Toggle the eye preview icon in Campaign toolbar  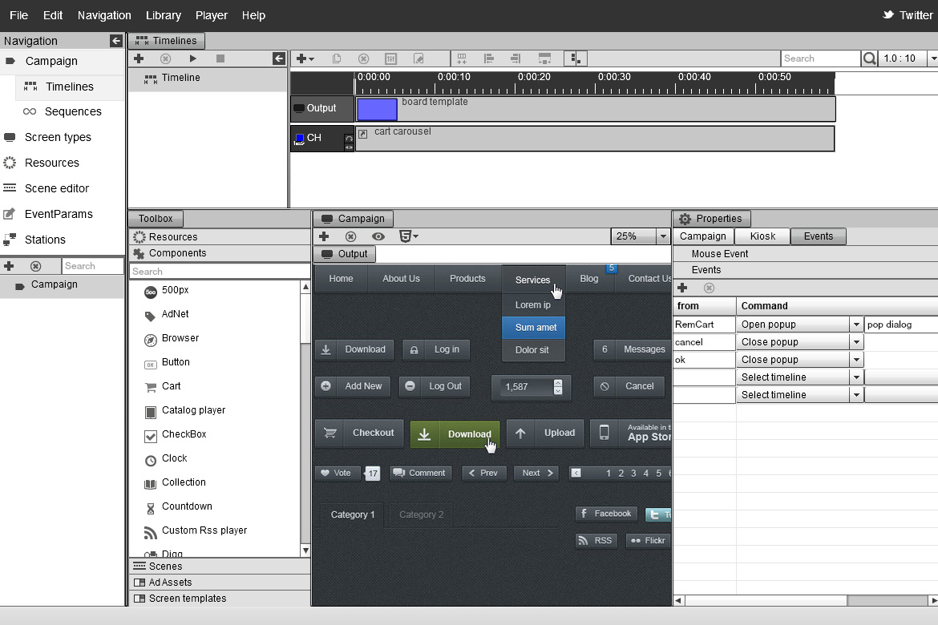[x=378, y=236]
